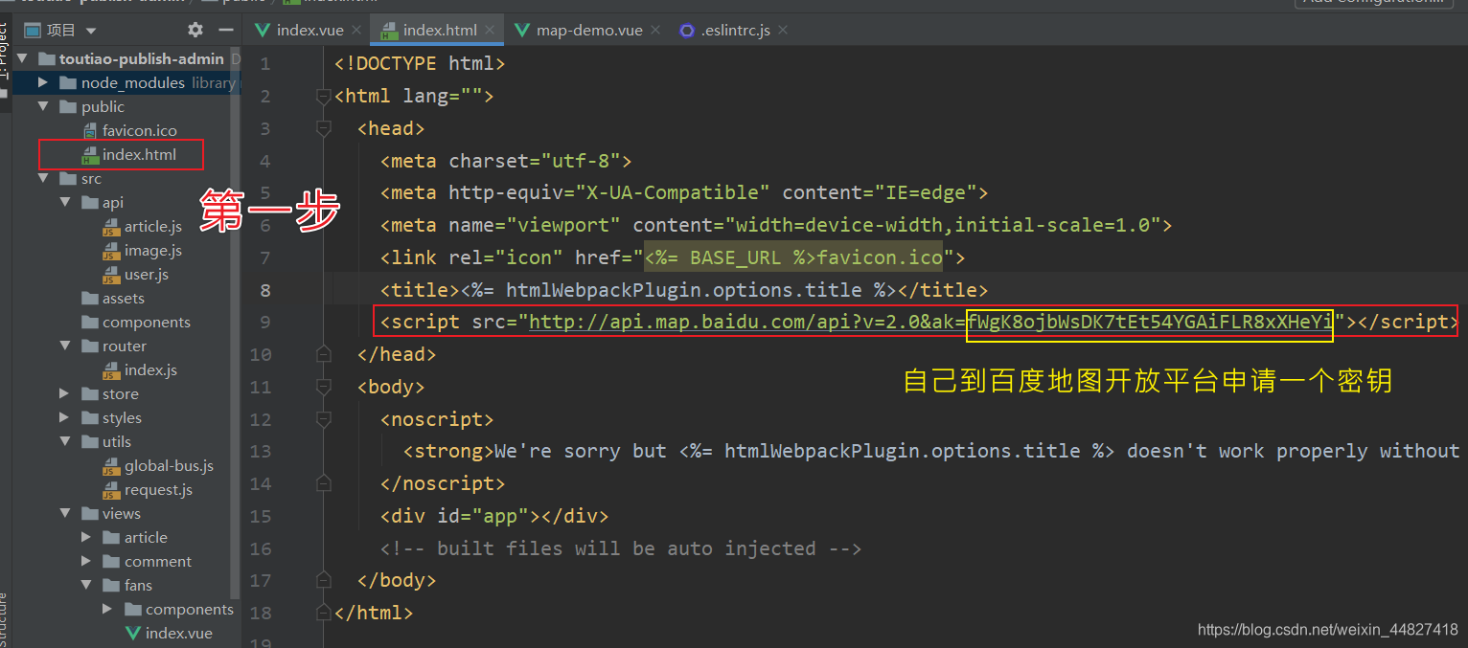
Task: Collapse the fans folder
Action: (86, 585)
